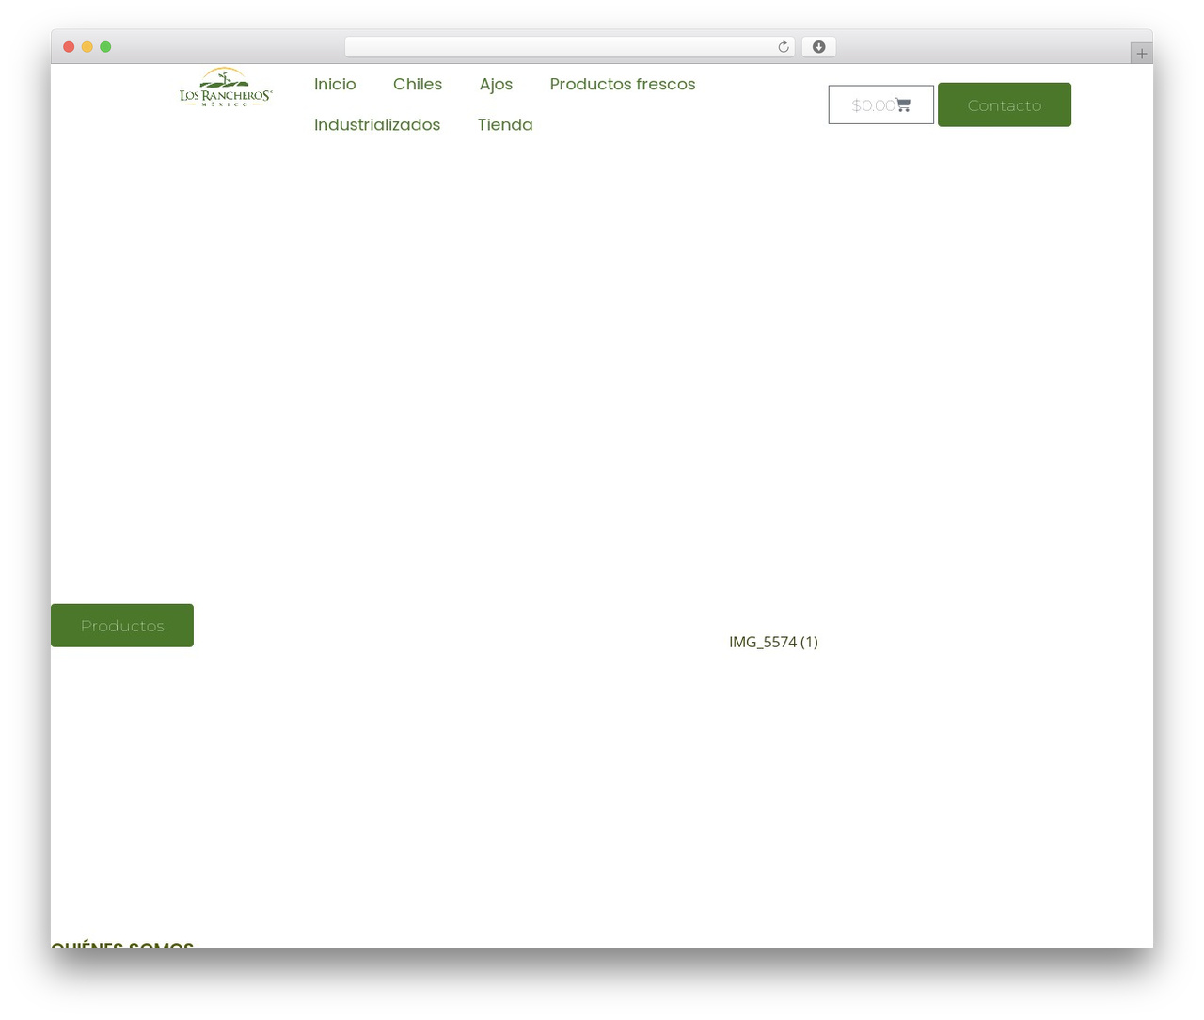
Task: Focus the browser address bar
Action: (x=569, y=47)
